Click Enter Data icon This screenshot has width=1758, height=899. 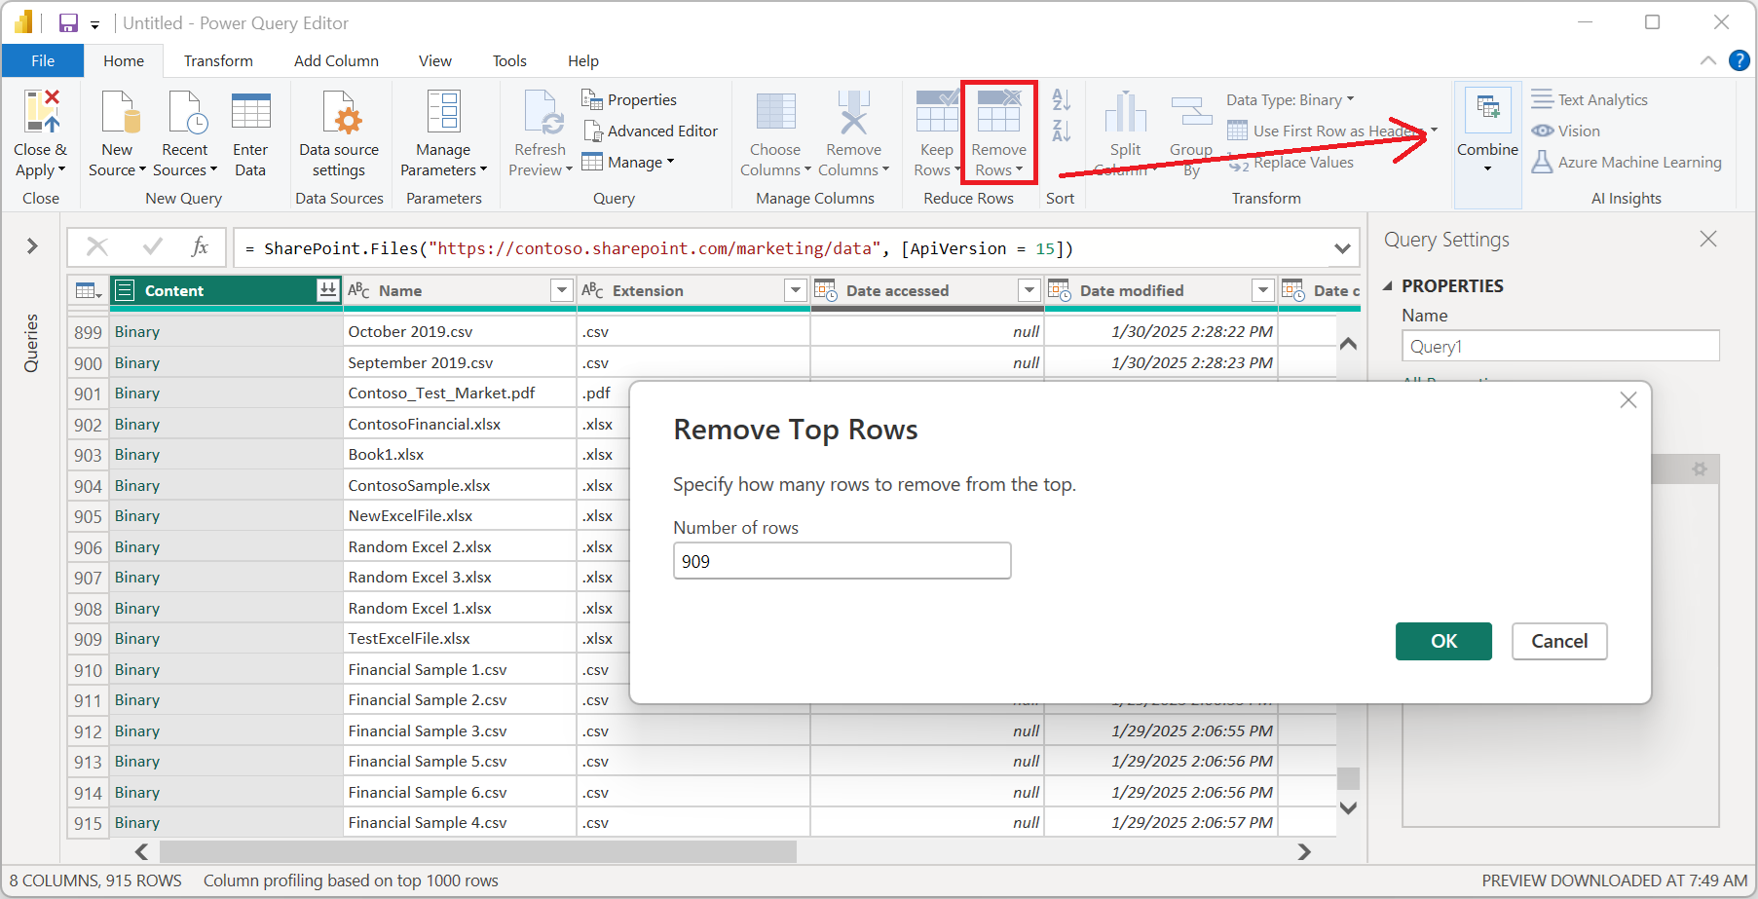coord(250,112)
